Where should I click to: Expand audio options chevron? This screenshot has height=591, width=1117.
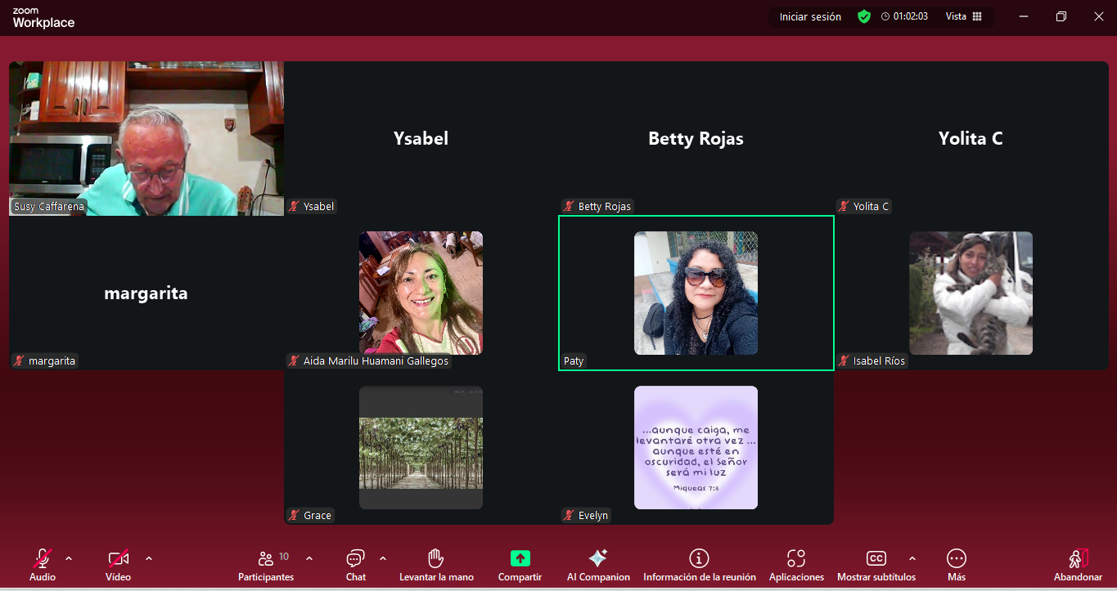click(69, 558)
